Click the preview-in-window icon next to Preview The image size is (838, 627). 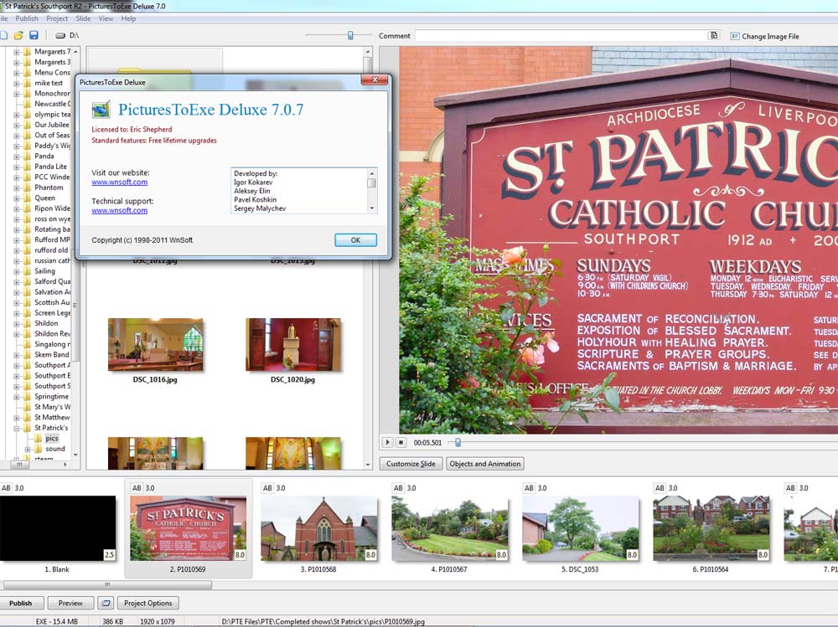[x=106, y=603]
